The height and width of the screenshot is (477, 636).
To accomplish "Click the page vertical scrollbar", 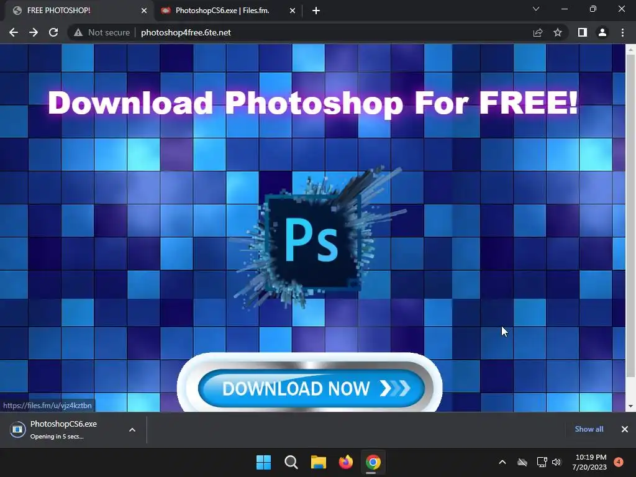I will [x=630, y=215].
